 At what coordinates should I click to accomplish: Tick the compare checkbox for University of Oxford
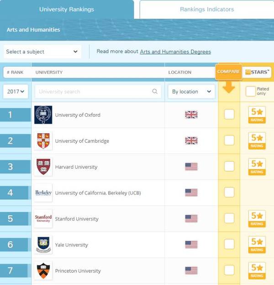click(229, 114)
